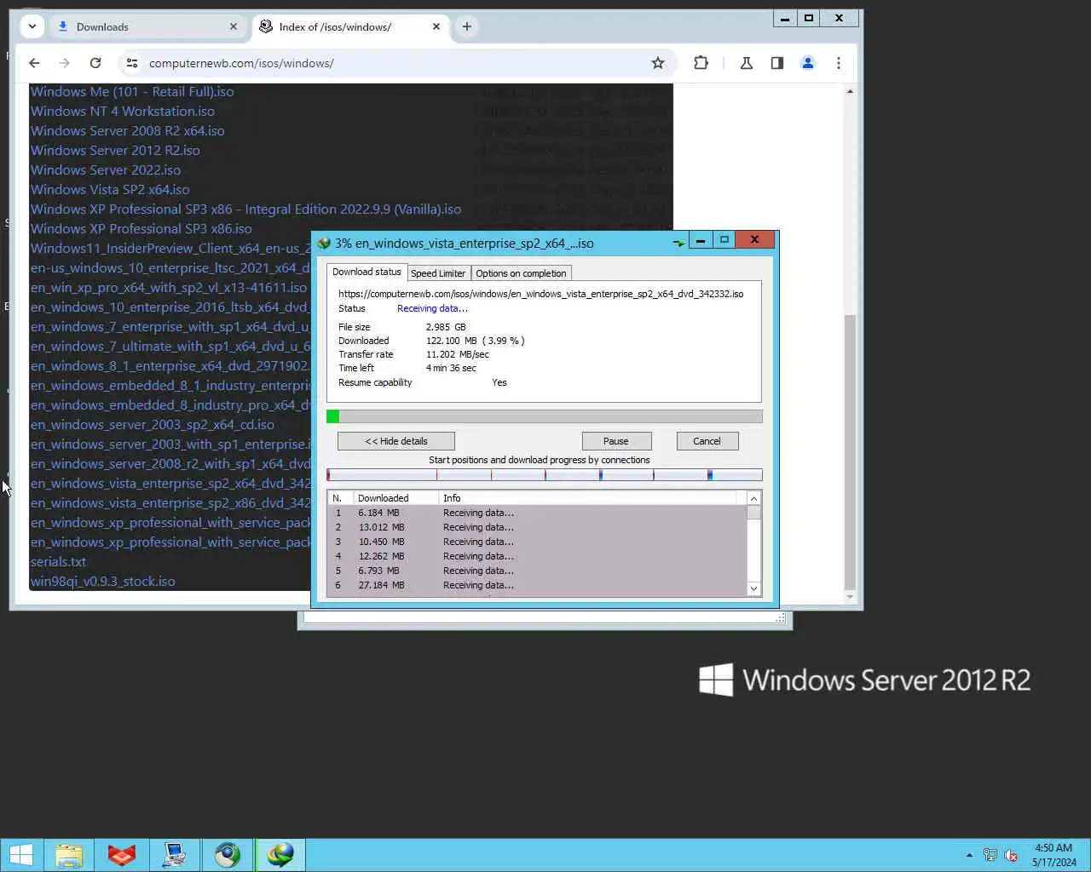Select connection 2 row with 13.012 MB

[x=537, y=527]
